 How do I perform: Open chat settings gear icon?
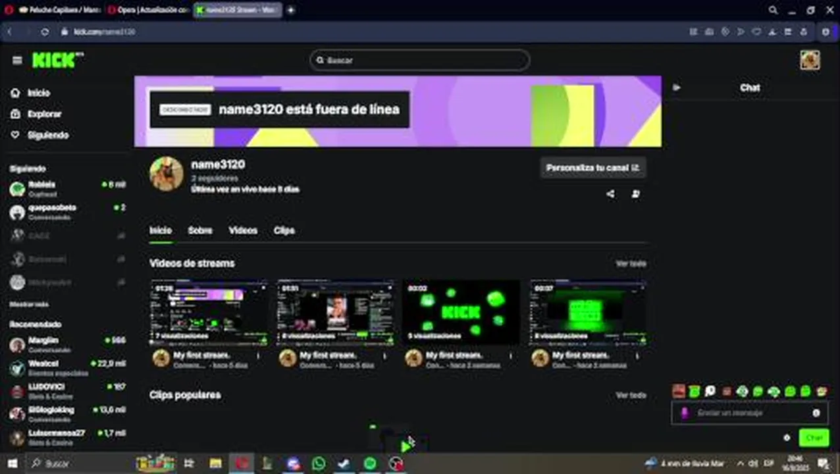point(787,438)
